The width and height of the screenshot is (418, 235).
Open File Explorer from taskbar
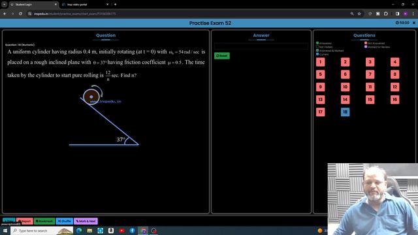pos(90,230)
